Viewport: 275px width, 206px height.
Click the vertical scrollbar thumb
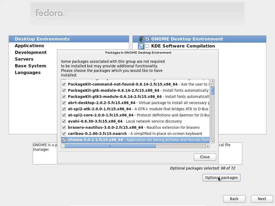[x=213, y=91]
